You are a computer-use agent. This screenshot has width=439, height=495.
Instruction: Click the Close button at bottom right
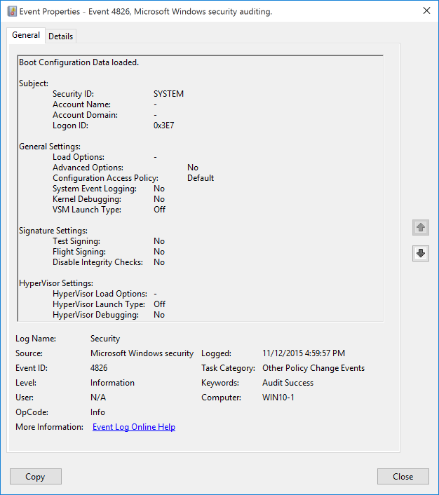(x=403, y=477)
